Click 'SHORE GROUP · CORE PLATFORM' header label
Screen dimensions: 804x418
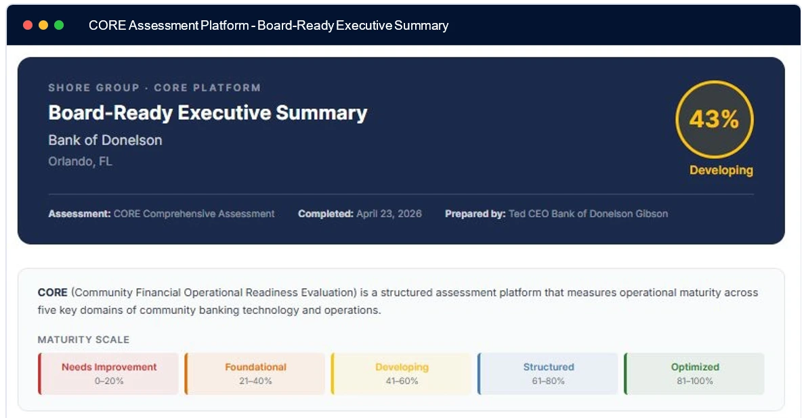click(x=154, y=88)
